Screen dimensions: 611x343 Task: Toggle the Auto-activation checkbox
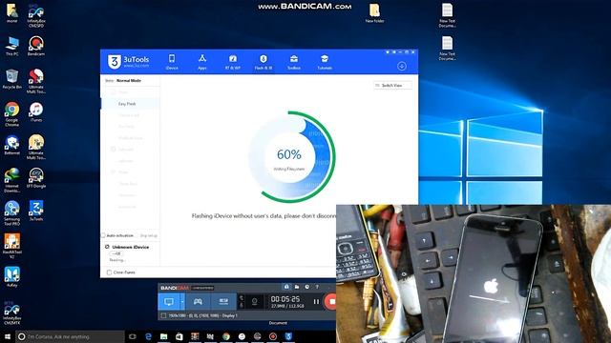coord(103,235)
